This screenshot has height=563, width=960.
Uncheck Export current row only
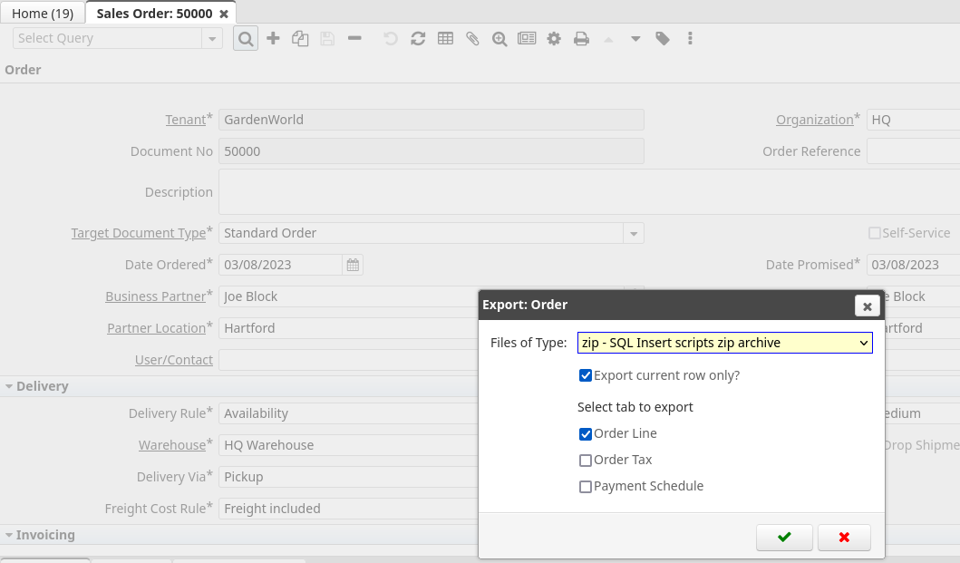(586, 374)
